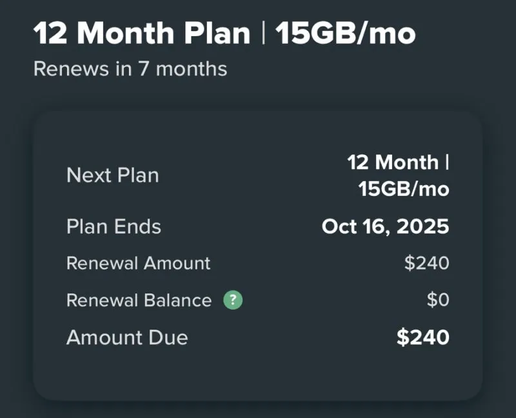Image resolution: width=516 pixels, height=418 pixels.
Task: Click the empty area below Amount Due
Action: (258, 374)
